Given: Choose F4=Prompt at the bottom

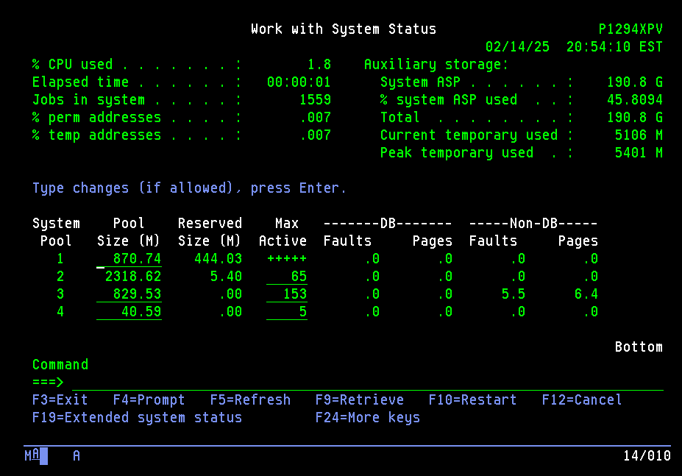Looking at the screenshot, I should pos(149,400).
